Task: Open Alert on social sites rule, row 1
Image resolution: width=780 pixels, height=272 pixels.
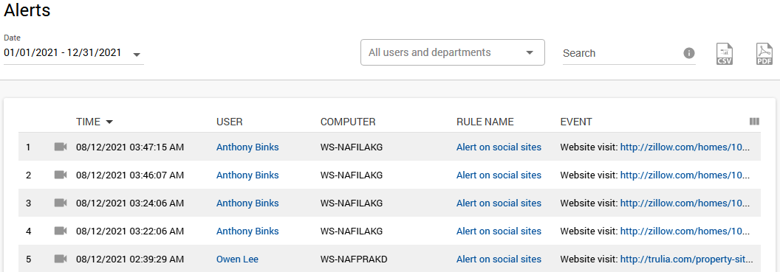Action: [499, 147]
